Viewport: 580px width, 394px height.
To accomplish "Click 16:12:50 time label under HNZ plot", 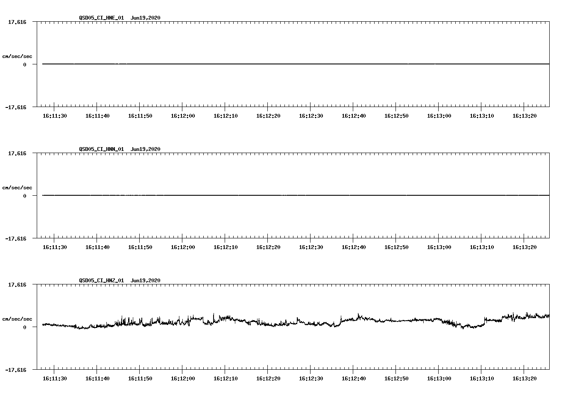I will pyautogui.click(x=396, y=379).
